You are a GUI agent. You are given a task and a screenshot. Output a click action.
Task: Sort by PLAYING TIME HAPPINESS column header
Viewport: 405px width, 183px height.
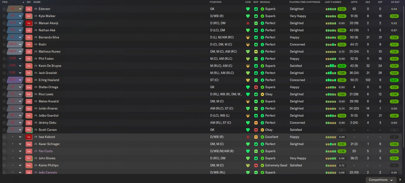tap(304, 2)
